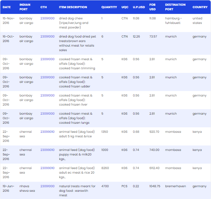The width and height of the screenshot is (211, 199).
Task: Click the QUANTITY column header
Action: (x=109, y=7)
